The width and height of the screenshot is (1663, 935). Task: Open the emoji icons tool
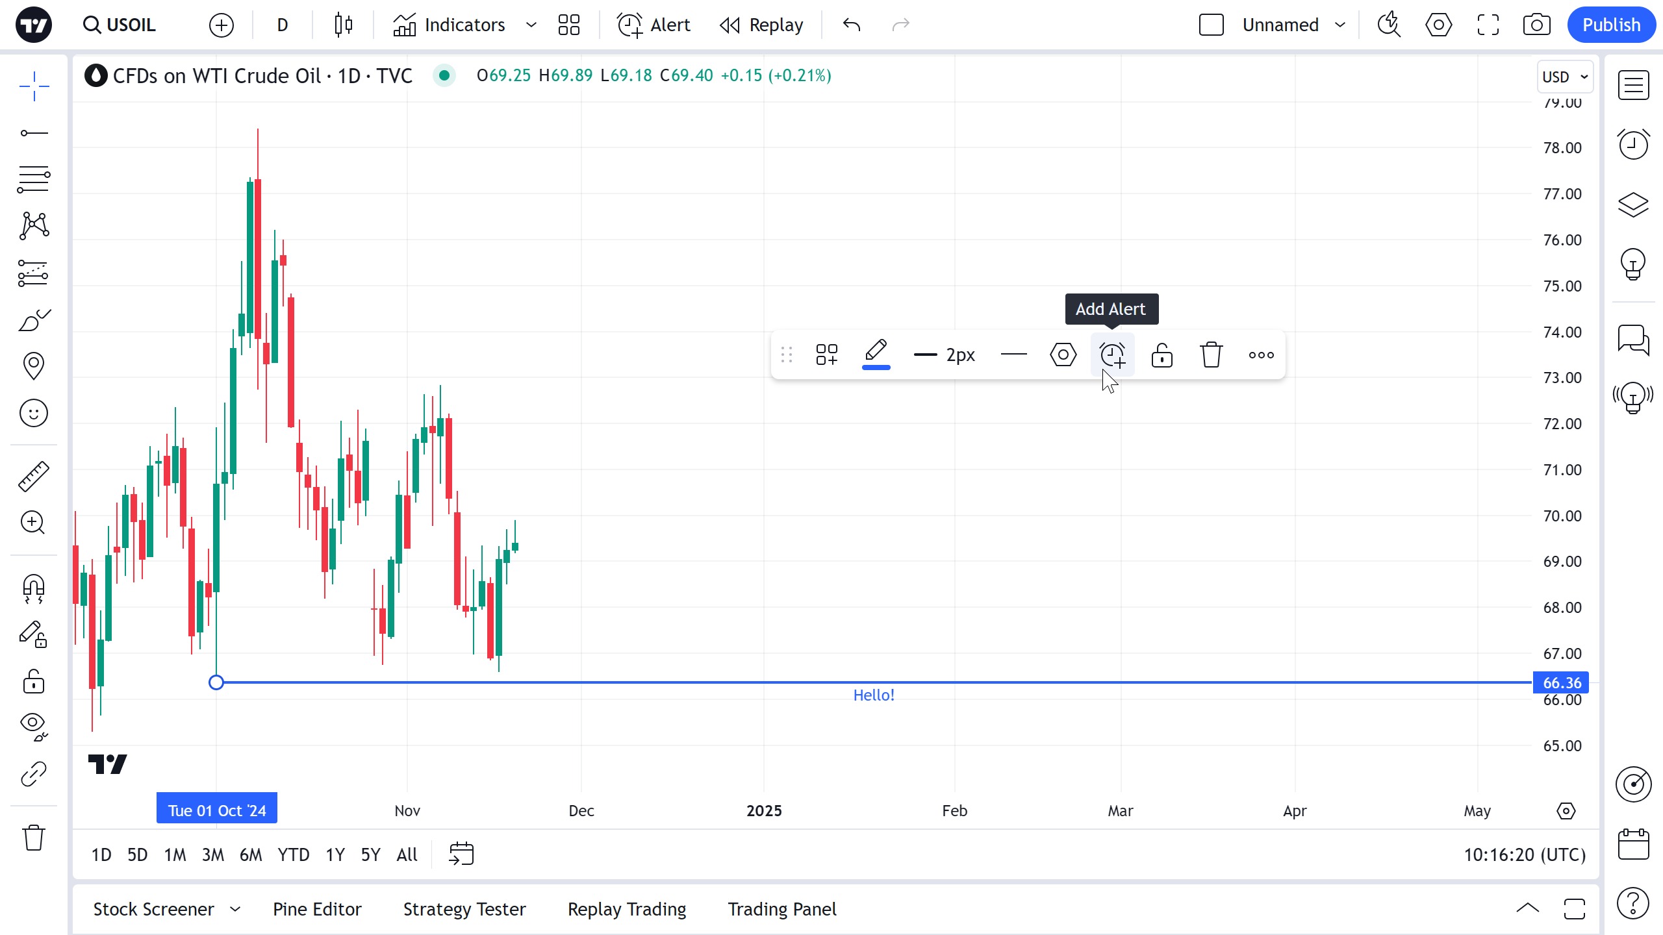(33, 413)
